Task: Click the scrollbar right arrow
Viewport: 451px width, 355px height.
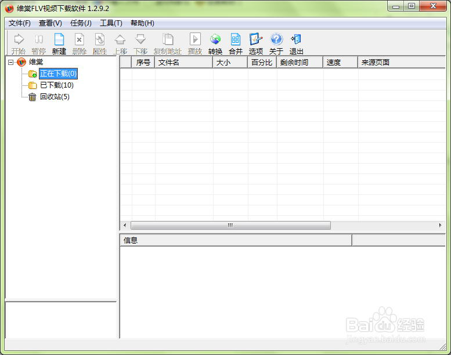Action: point(441,226)
